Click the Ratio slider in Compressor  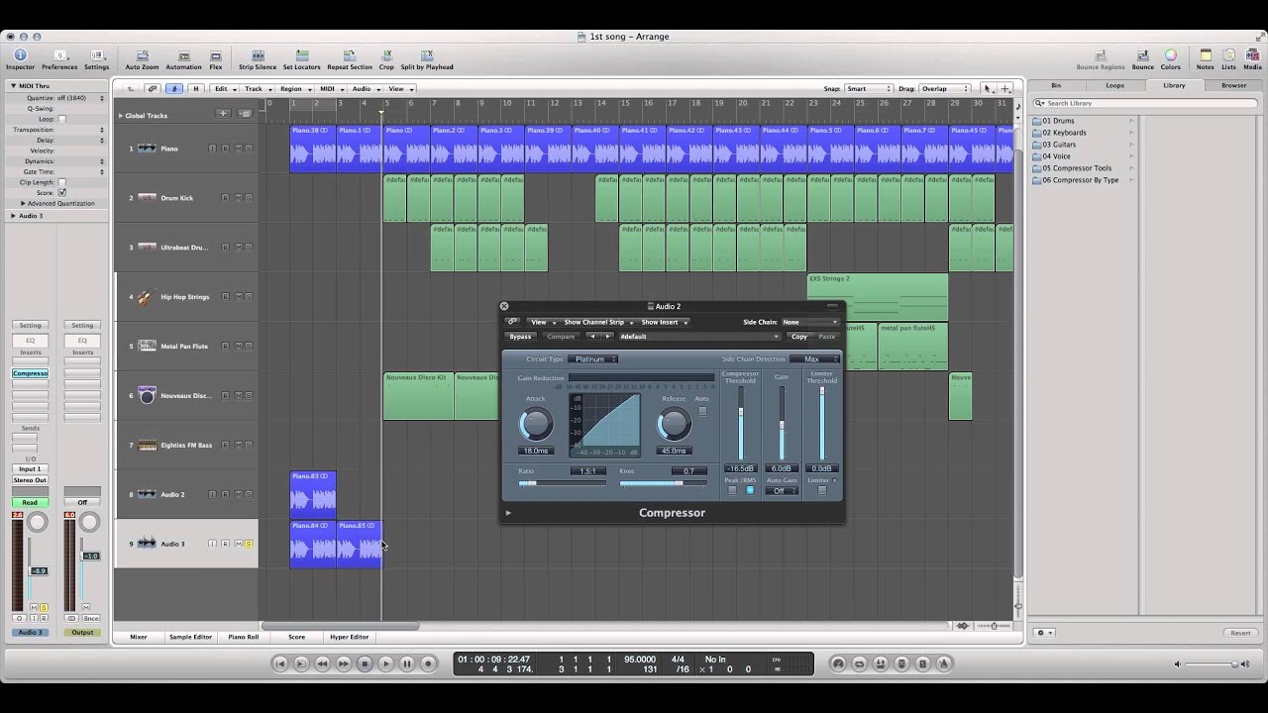tap(562, 483)
